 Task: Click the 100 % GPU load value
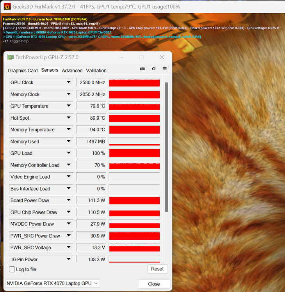(x=91, y=153)
